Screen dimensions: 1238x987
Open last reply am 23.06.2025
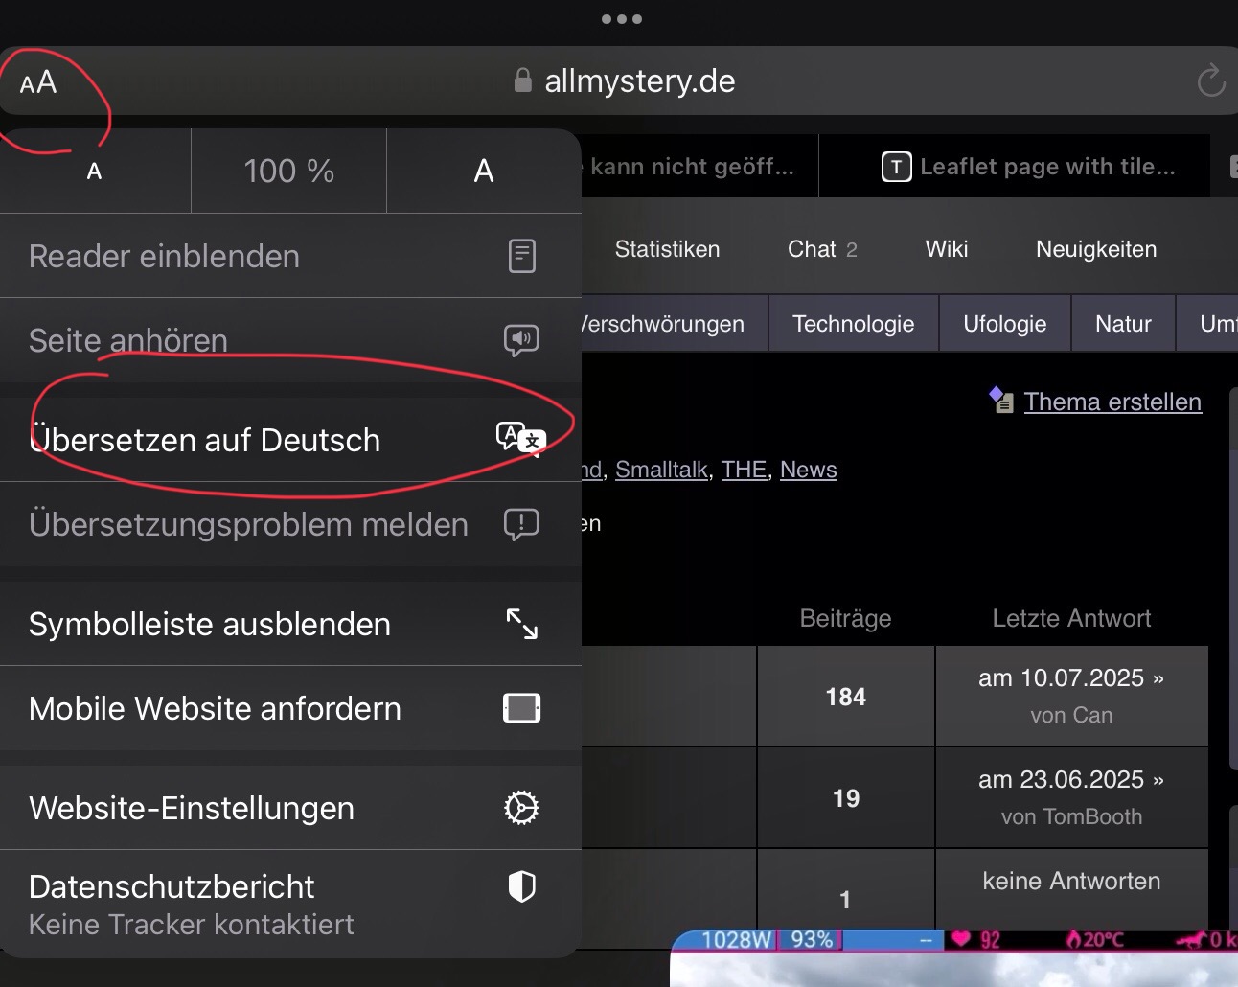1071,780
